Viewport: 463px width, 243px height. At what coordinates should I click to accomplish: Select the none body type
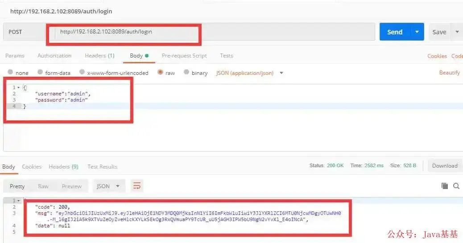[x=10, y=72]
